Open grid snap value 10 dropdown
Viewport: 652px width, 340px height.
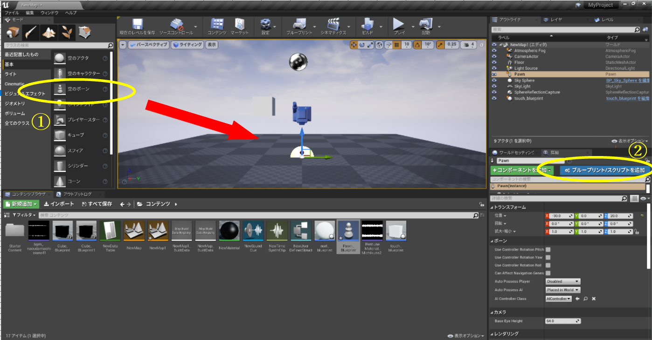pos(407,45)
